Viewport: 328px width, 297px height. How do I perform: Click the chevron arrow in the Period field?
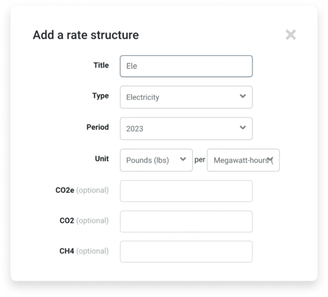pyautogui.click(x=243, y=128)
